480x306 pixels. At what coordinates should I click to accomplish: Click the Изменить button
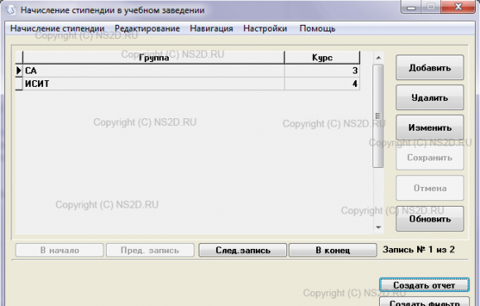(x=430, y=127)
